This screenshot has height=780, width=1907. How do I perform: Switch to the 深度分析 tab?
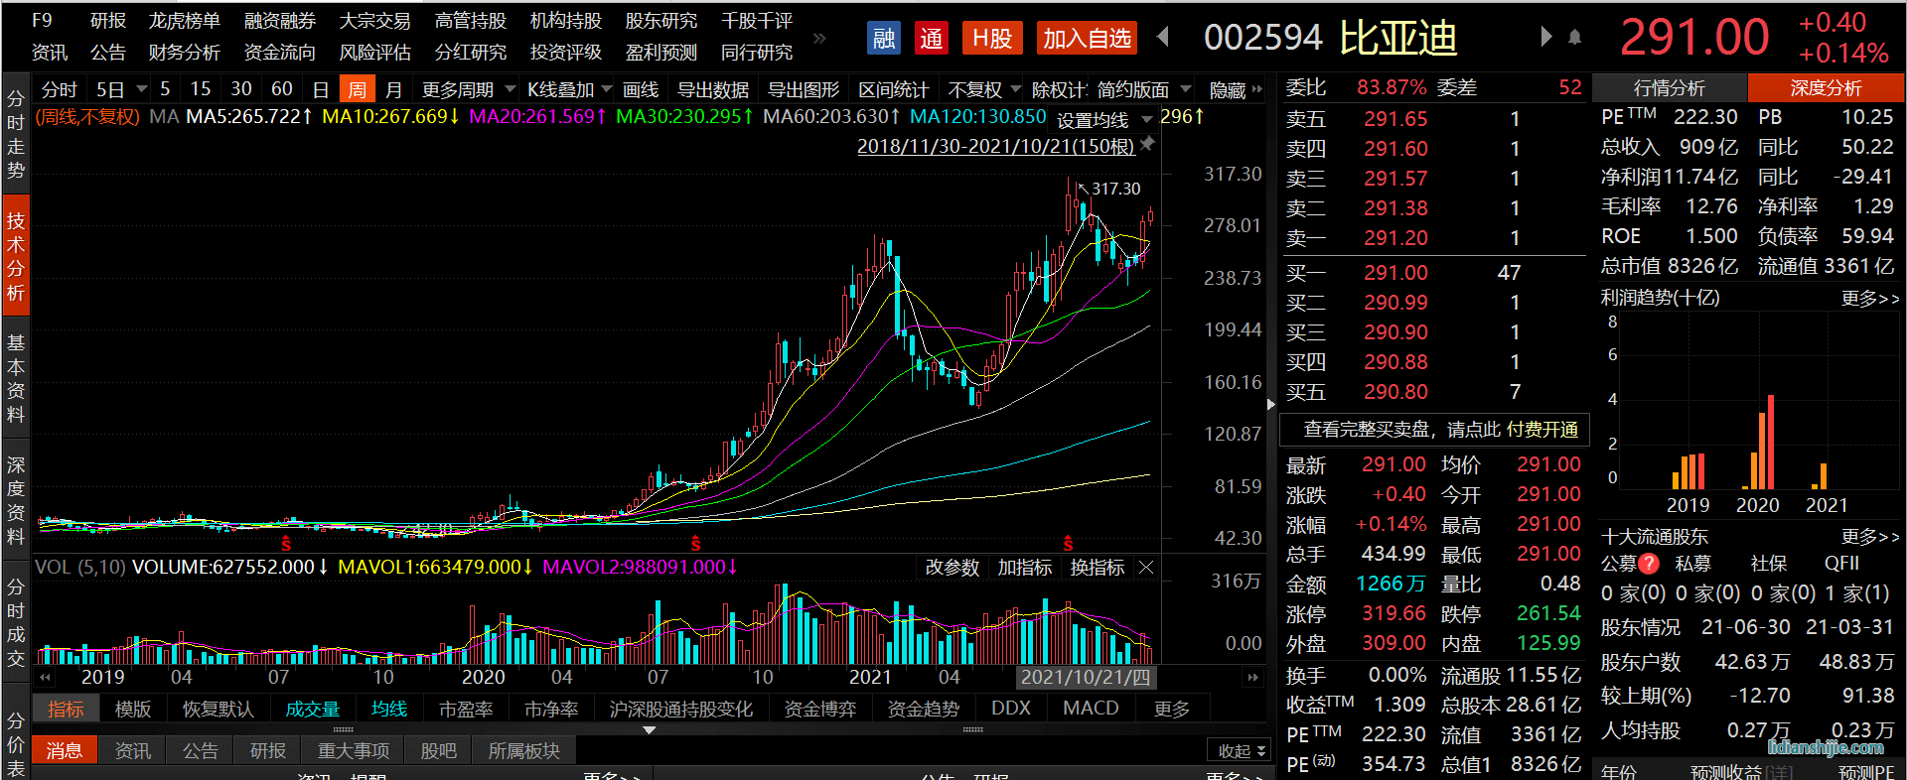1826,88
